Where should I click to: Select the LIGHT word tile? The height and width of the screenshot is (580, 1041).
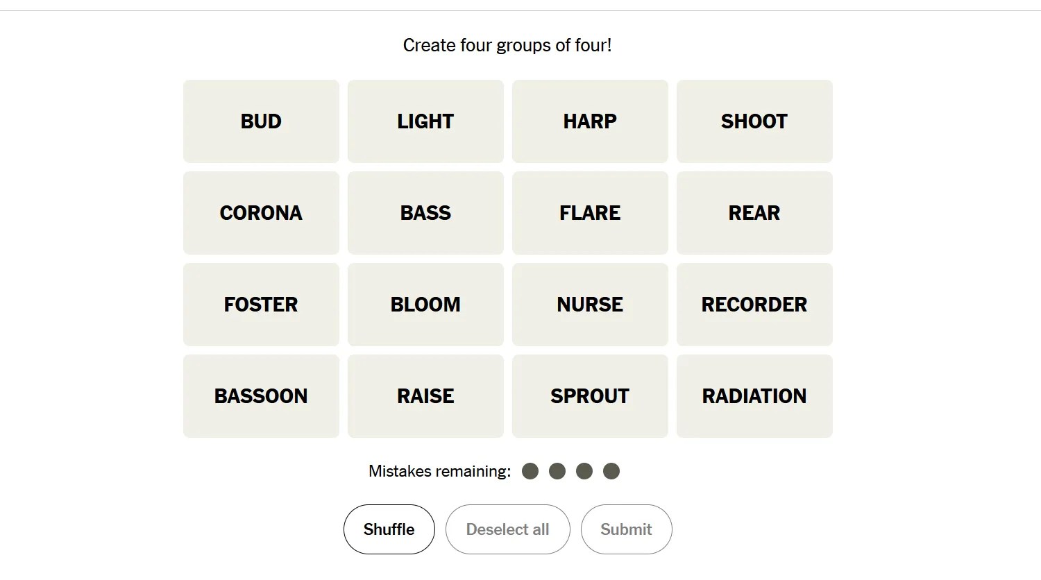point(425,121)
